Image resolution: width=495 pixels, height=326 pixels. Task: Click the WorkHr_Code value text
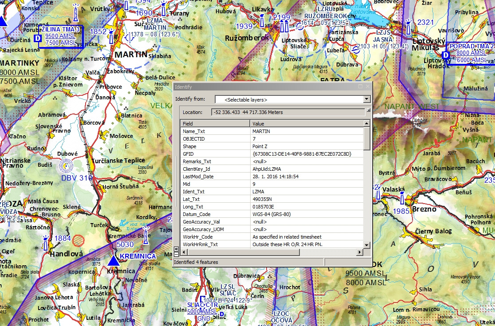click(x=287, y=237)
